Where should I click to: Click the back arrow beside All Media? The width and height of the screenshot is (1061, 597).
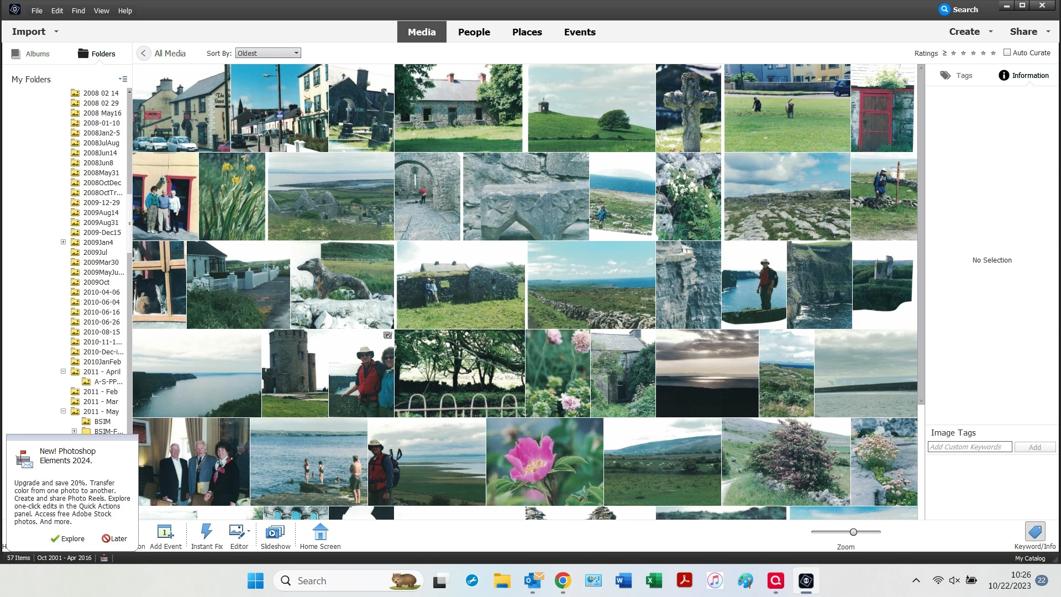[143, 54]
